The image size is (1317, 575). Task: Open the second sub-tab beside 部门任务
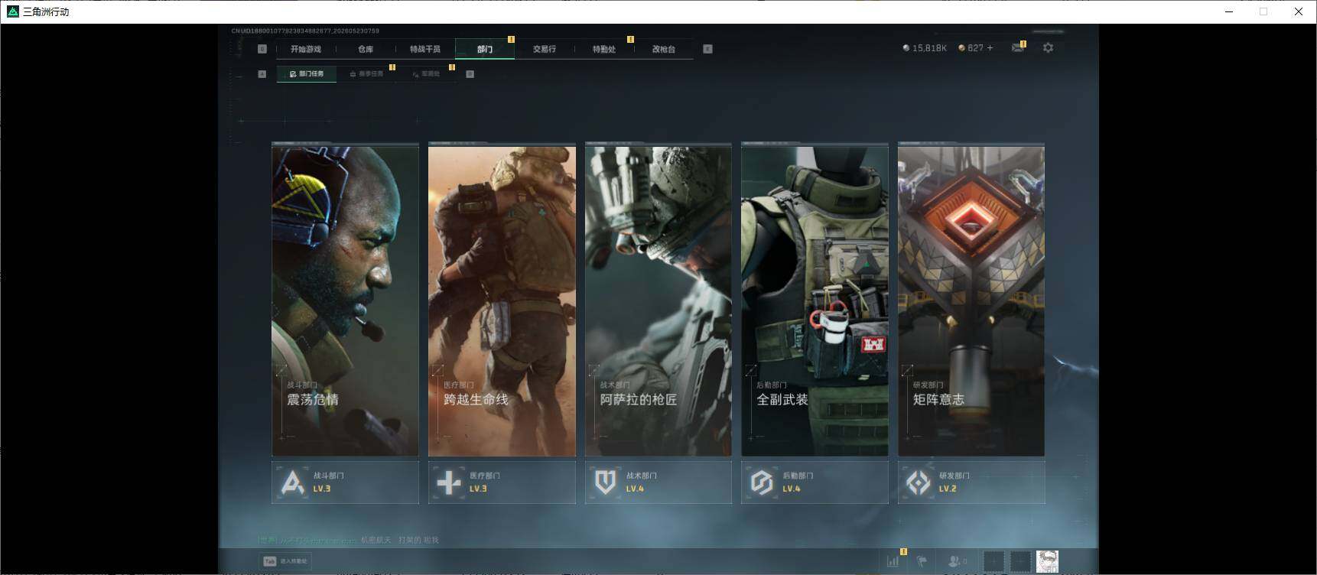point(366,74)
